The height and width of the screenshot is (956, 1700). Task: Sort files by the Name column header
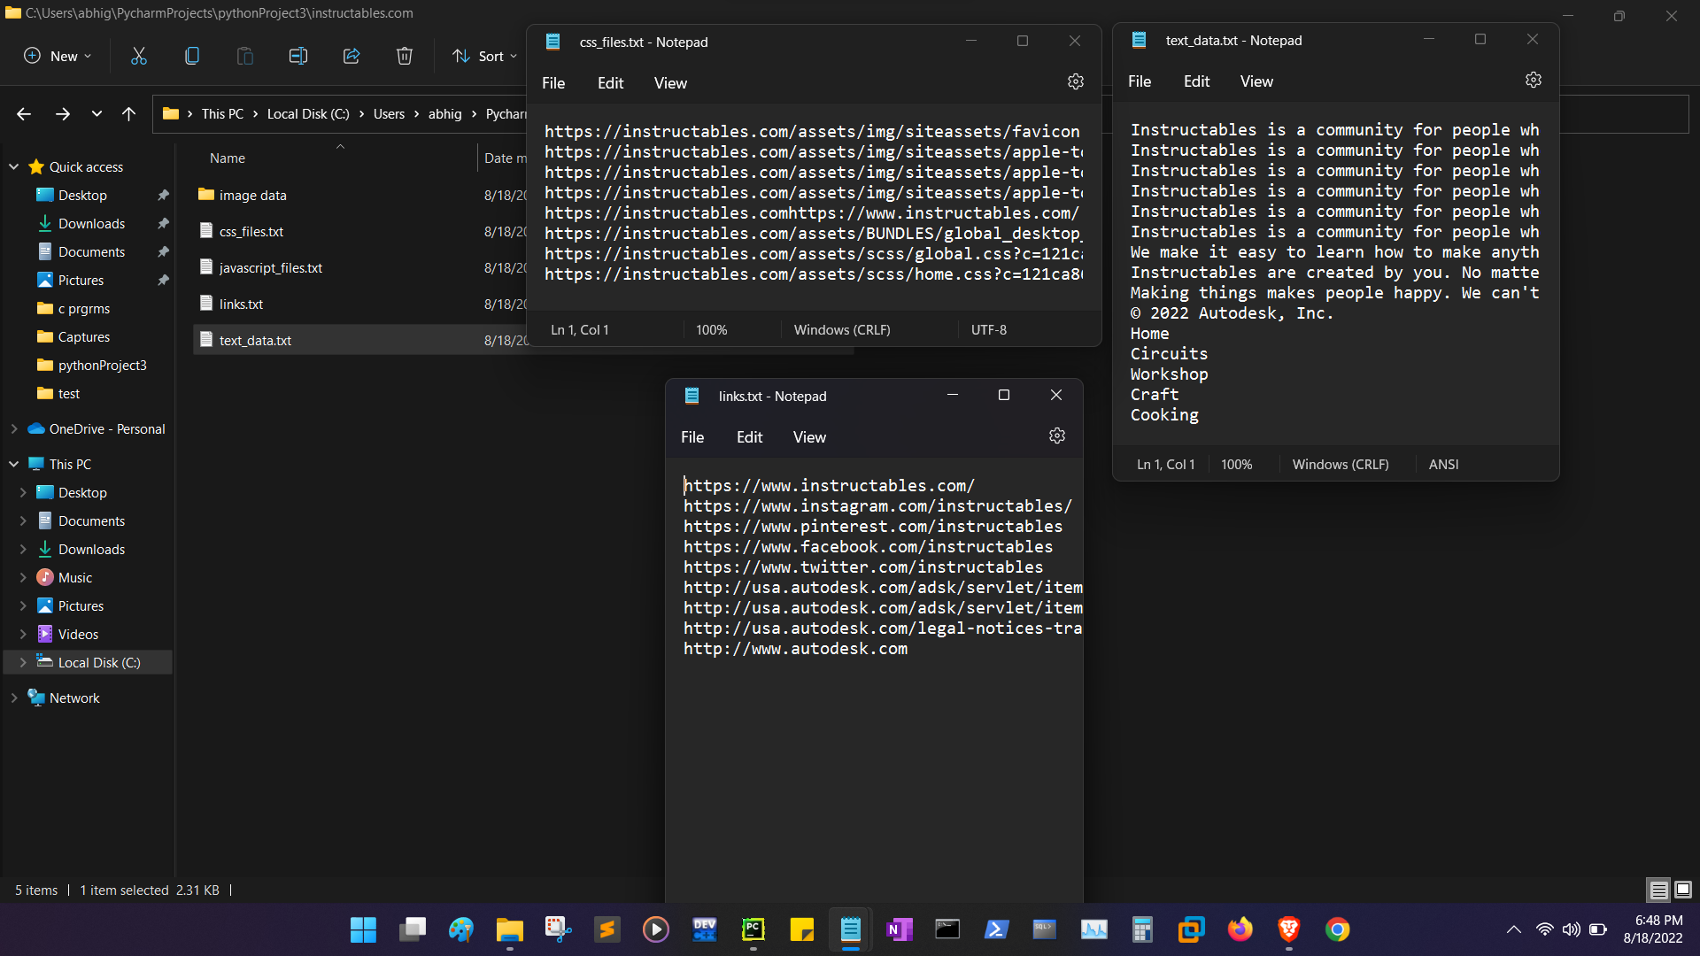[x=228, y=158]
